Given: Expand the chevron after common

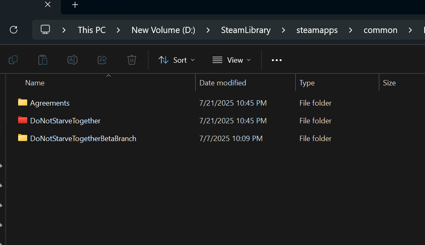Looking at the screenshot, I should coord(410,30).
